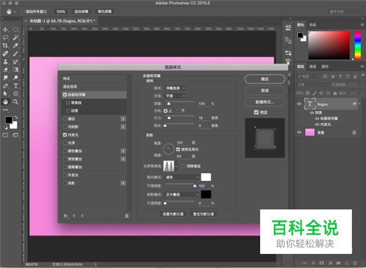
Task: Click fx icon at bottom of style list
Action: pos(66,216)
